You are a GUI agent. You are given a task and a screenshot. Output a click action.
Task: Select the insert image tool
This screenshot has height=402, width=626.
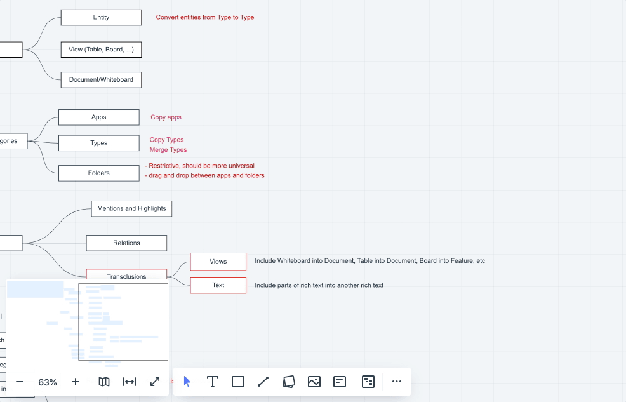pyautogui.click(x=314, y=382)
